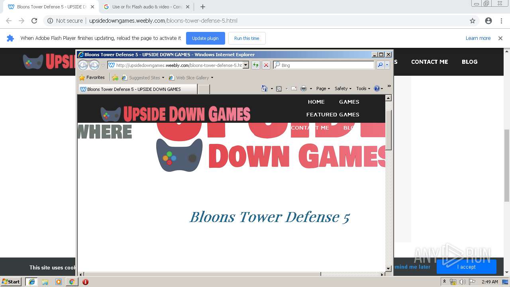This screenshot has width=510, height=287.
Task: Open the Web Slice Gallery dropdown
Action: pyautogui.click(x=191, y=77)
